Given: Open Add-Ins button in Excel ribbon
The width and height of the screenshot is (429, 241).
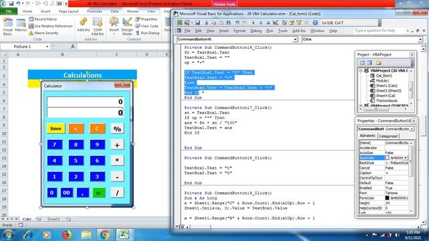Looking at the screenshot, I should pos(83,25).
